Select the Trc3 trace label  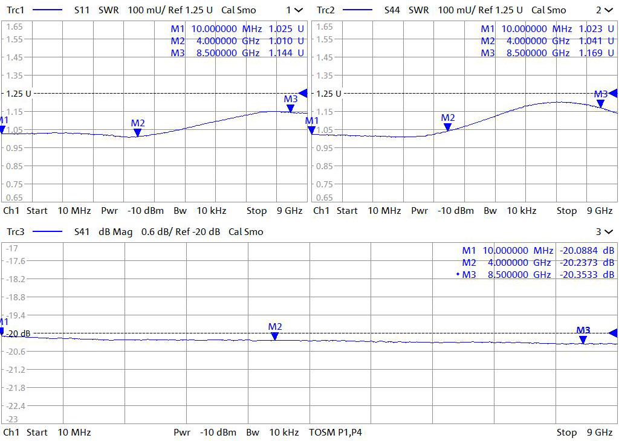16,232
